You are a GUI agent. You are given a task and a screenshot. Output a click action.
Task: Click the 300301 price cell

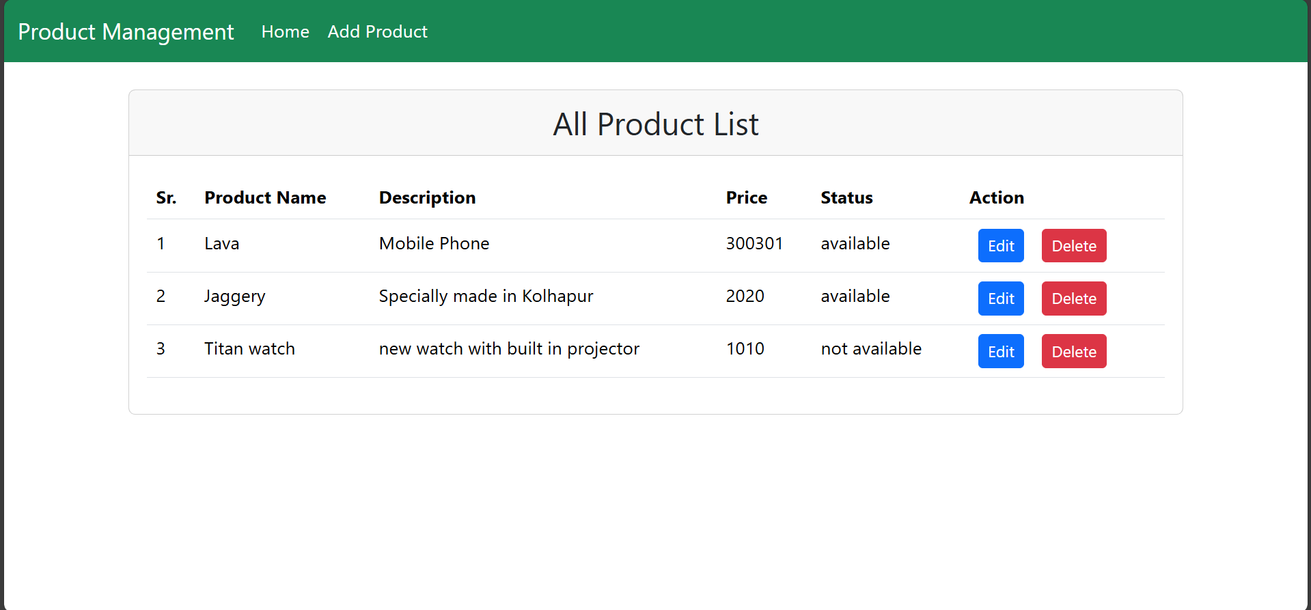click(754, 244)
